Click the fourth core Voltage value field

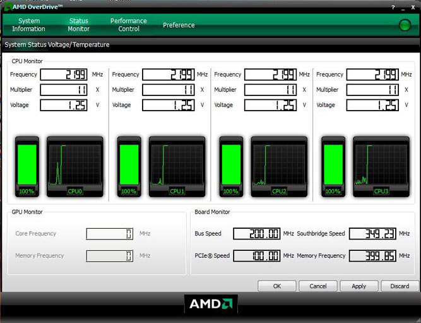pyautogui.click(x=372, y=105)
